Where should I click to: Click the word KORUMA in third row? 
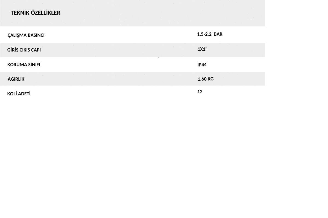coord(17,65)
